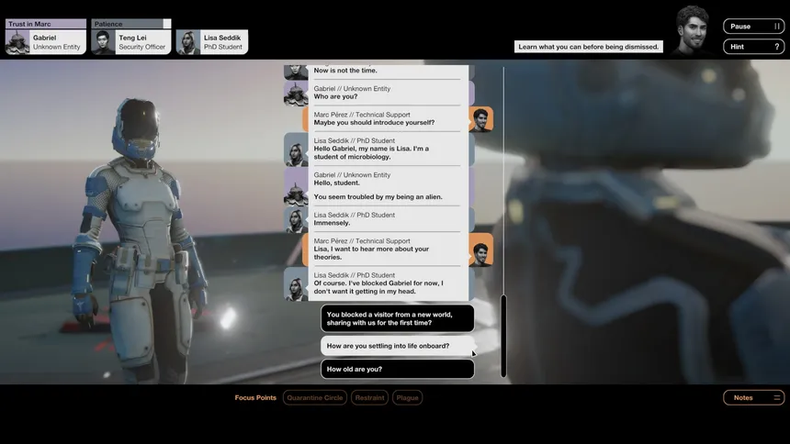790x444 pixels.
Task: Choose reply "How are you settling into life onboard?"
Action: (x=398, y=346)
